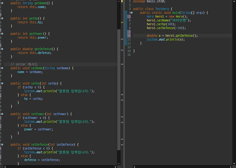Click "System.out.println(a);" in TestHero
The image size is (236, 168).
click(x=165, y=39)
